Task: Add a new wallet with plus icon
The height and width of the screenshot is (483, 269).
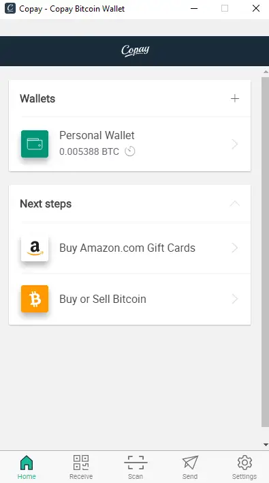Action: click(x=235, y=98)
